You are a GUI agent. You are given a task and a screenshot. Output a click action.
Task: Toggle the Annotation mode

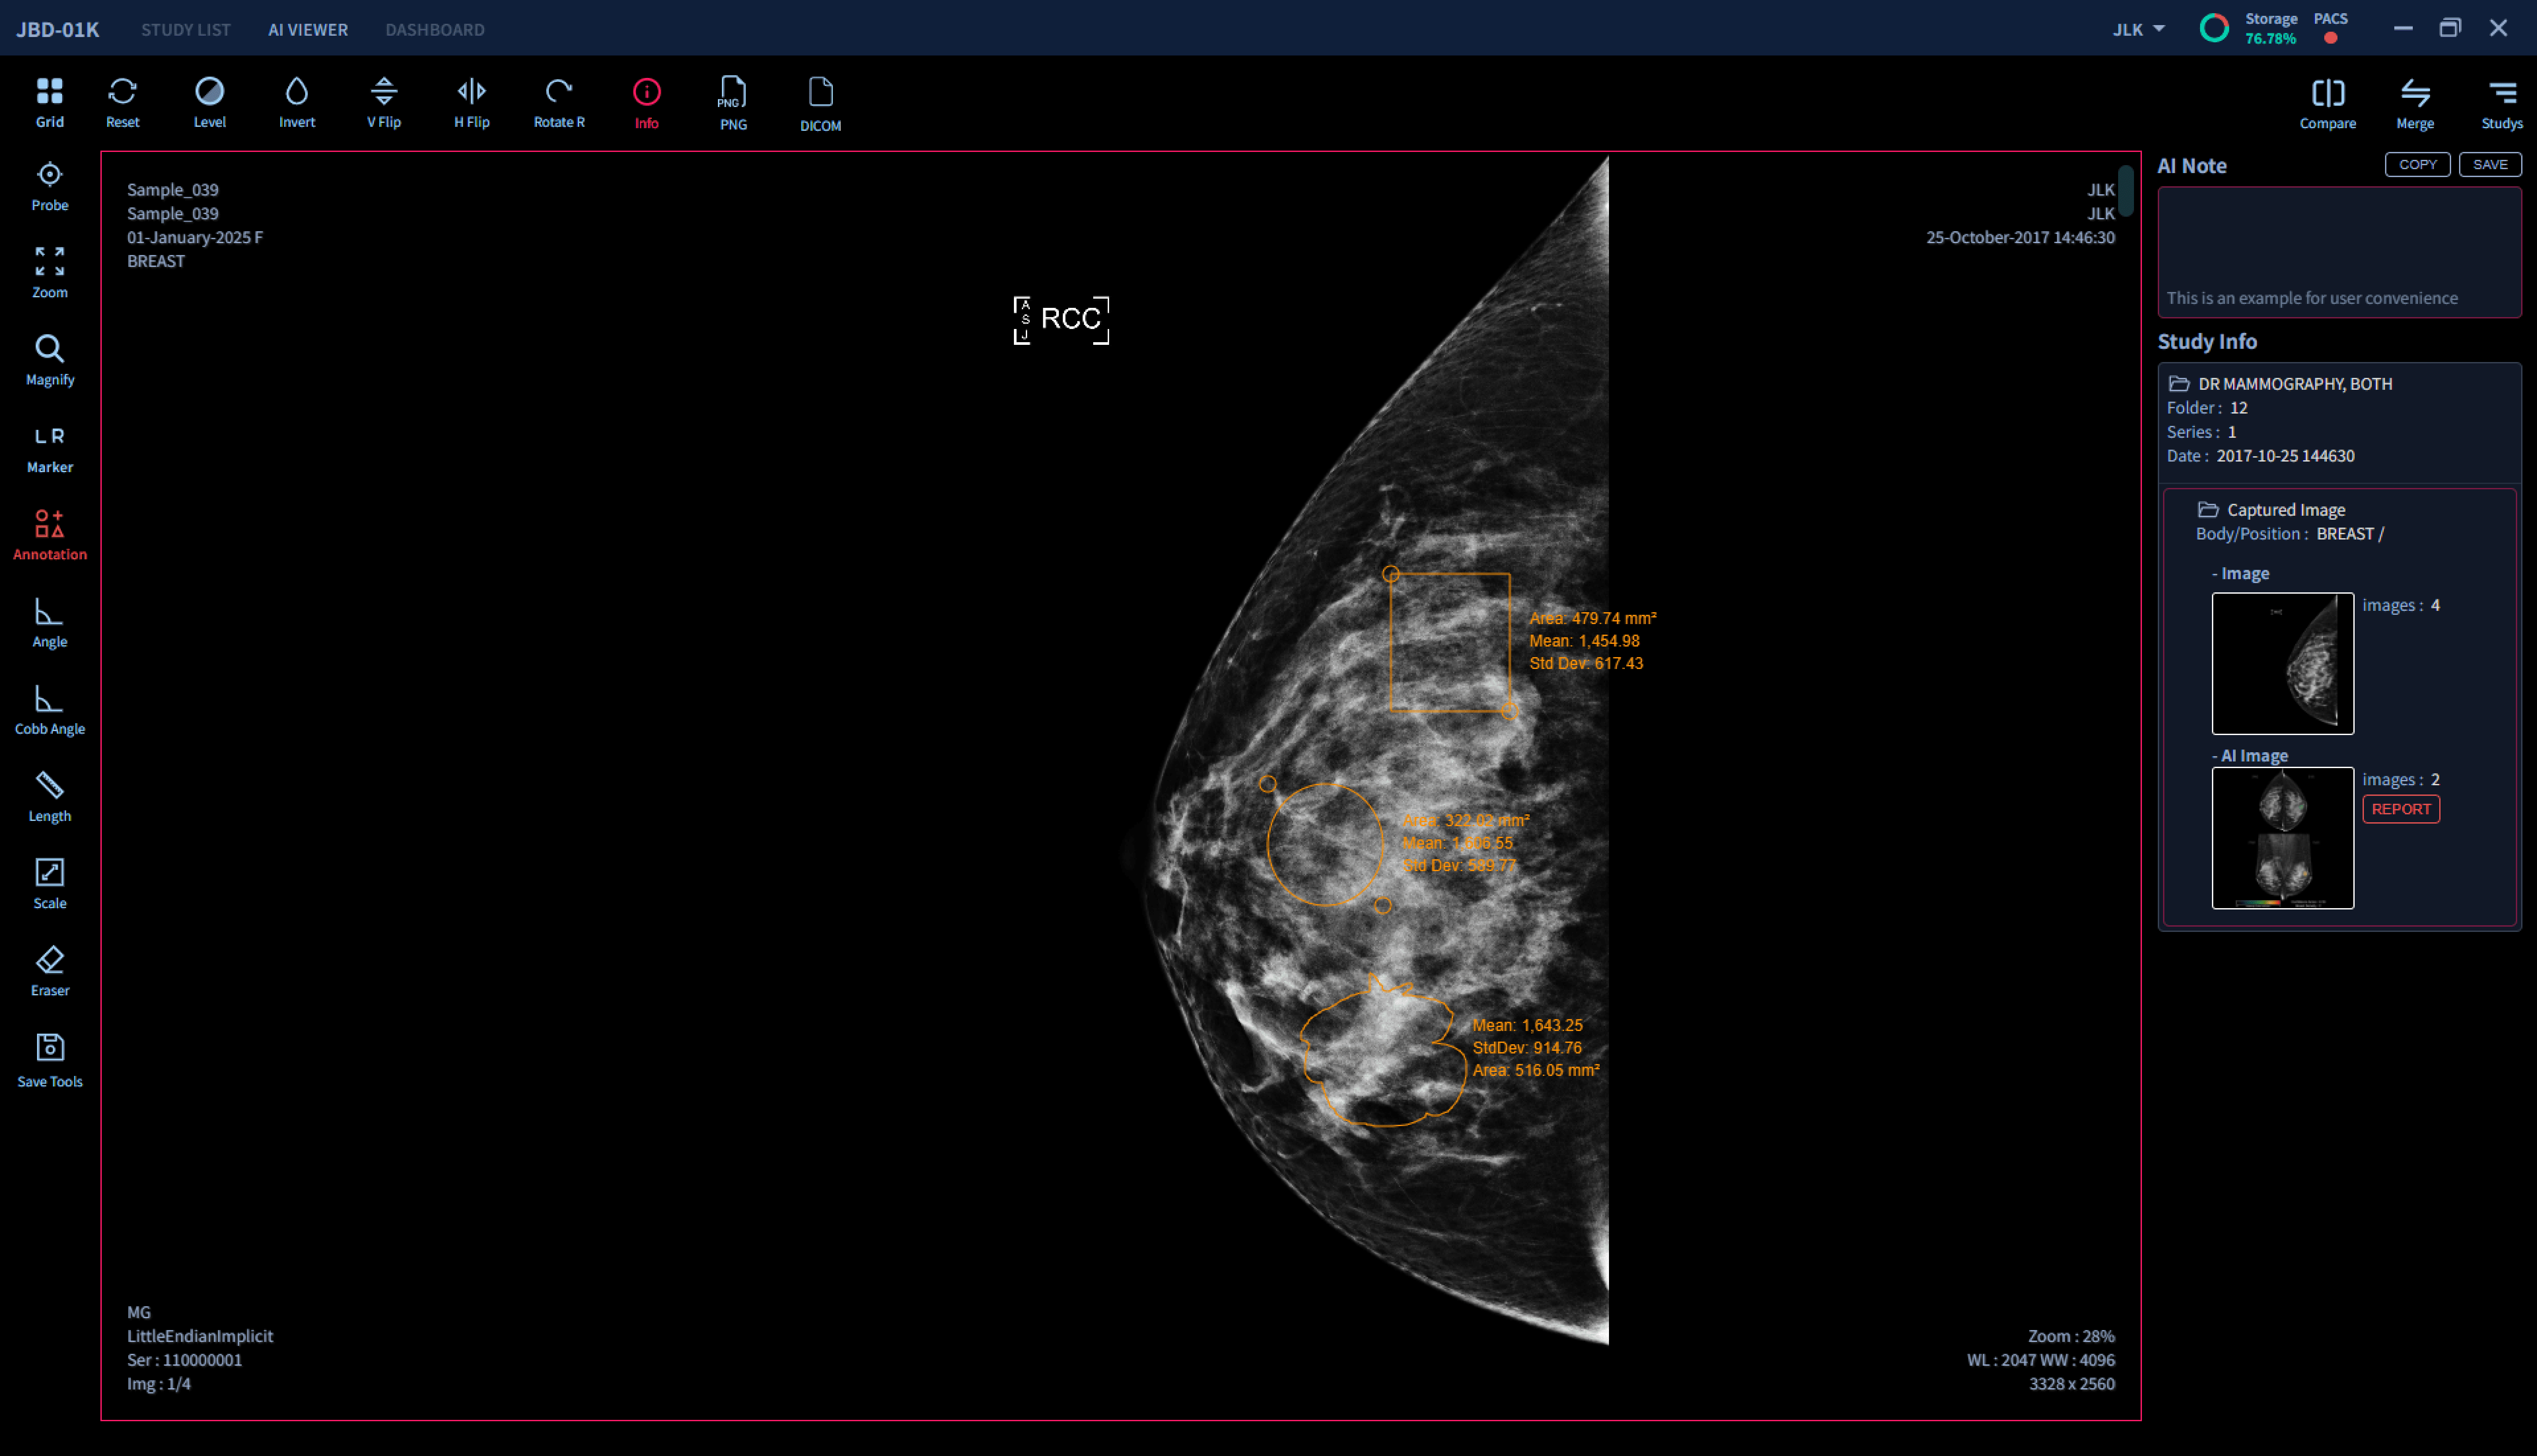point(49,534)
